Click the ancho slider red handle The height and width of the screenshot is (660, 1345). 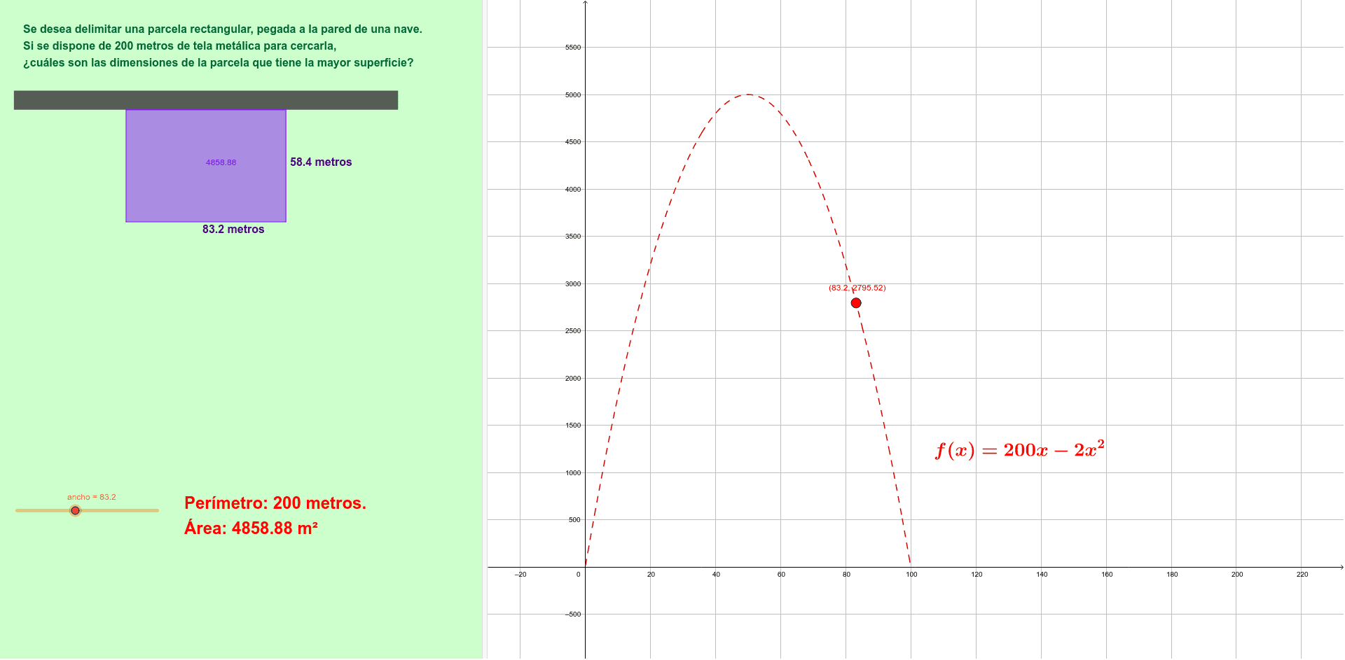(x=76, y=511)
